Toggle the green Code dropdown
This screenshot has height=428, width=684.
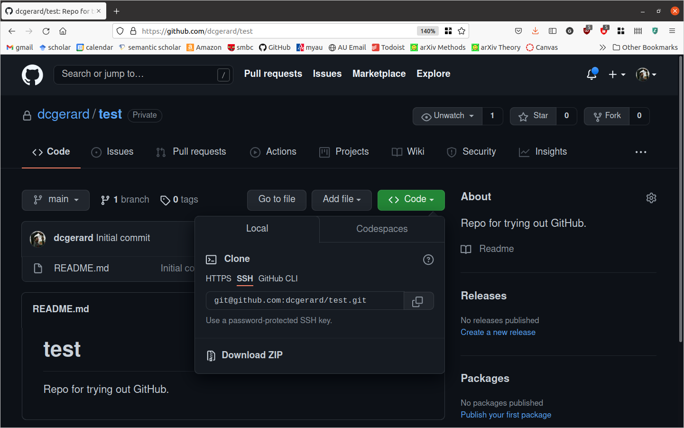click(411, 200)
